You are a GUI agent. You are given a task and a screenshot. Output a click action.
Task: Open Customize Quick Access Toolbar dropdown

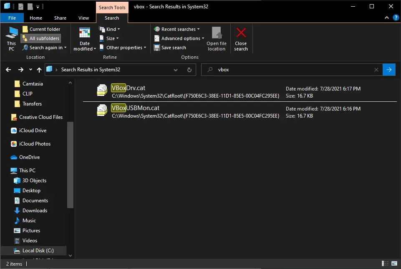(x=38, y=7)
